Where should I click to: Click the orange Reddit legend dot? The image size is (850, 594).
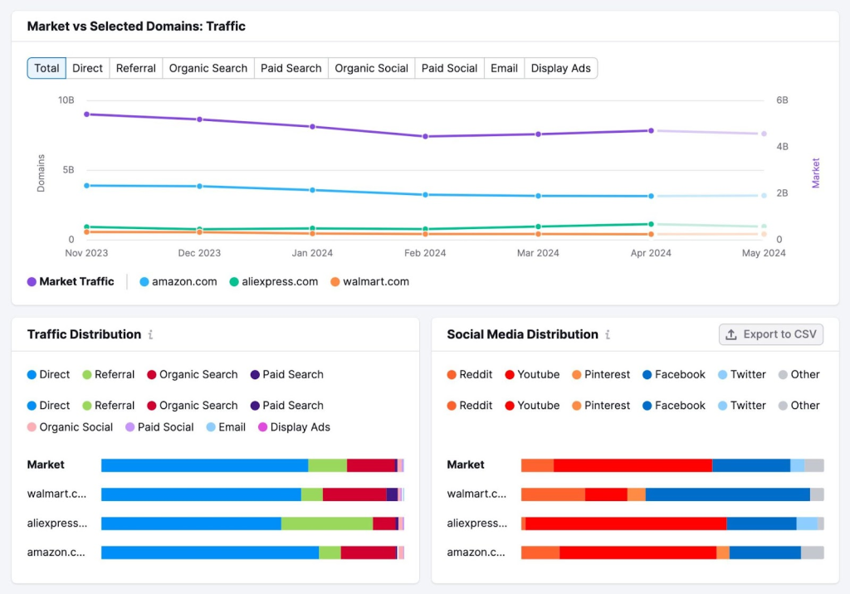tap(452, 374)
